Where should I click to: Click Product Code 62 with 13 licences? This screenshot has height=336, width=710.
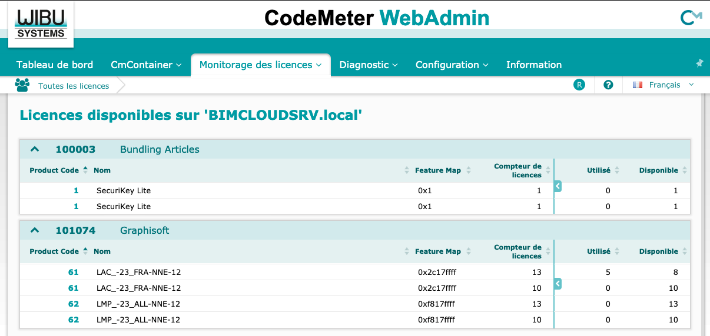tap(74, 304)
